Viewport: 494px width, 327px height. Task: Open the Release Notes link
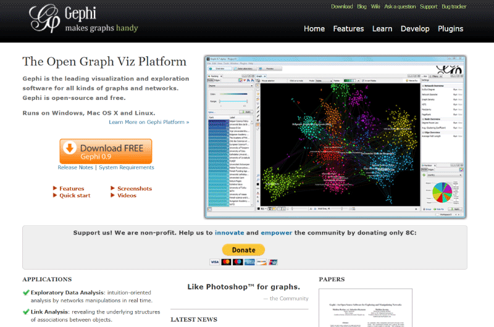pyautogui.click(x=75, y=167)
